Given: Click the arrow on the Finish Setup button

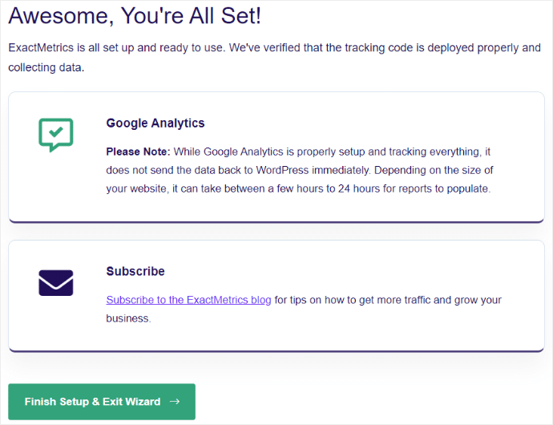Looking at the screenshot, I should pyautogui.click(x=175, y=402).
